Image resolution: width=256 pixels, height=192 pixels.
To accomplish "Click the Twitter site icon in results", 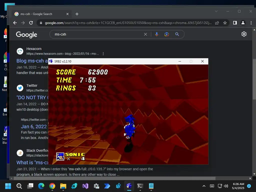I will pos(20,88).
